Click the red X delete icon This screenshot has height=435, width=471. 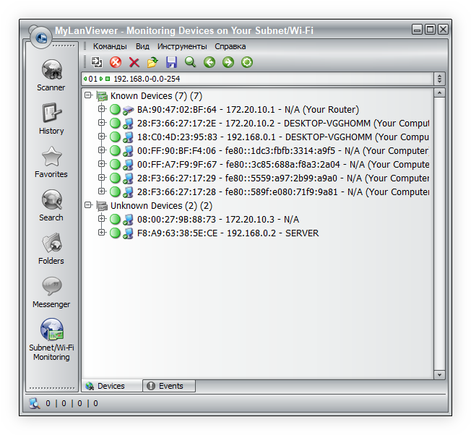coord(134,62)
